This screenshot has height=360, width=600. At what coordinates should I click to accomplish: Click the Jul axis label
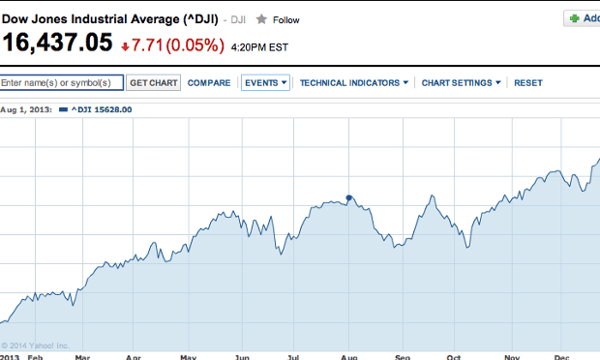click(293, 357)
